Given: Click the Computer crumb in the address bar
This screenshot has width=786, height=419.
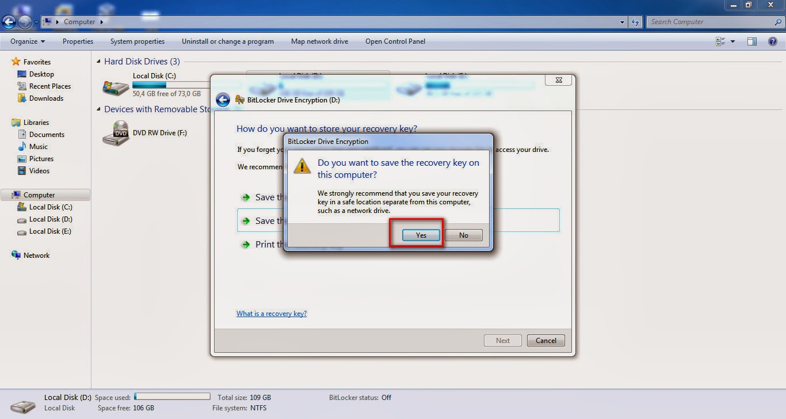Looking at the screenshot, I should click(79, 22).
